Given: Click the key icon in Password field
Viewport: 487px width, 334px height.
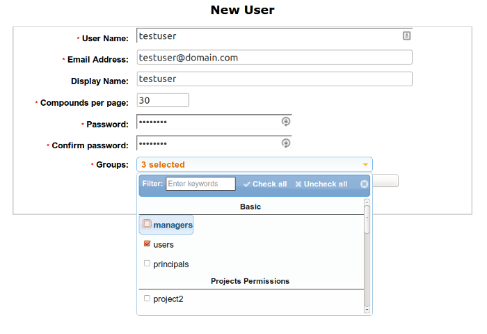Looking at the screenshot, I should [x=286, y=122].
